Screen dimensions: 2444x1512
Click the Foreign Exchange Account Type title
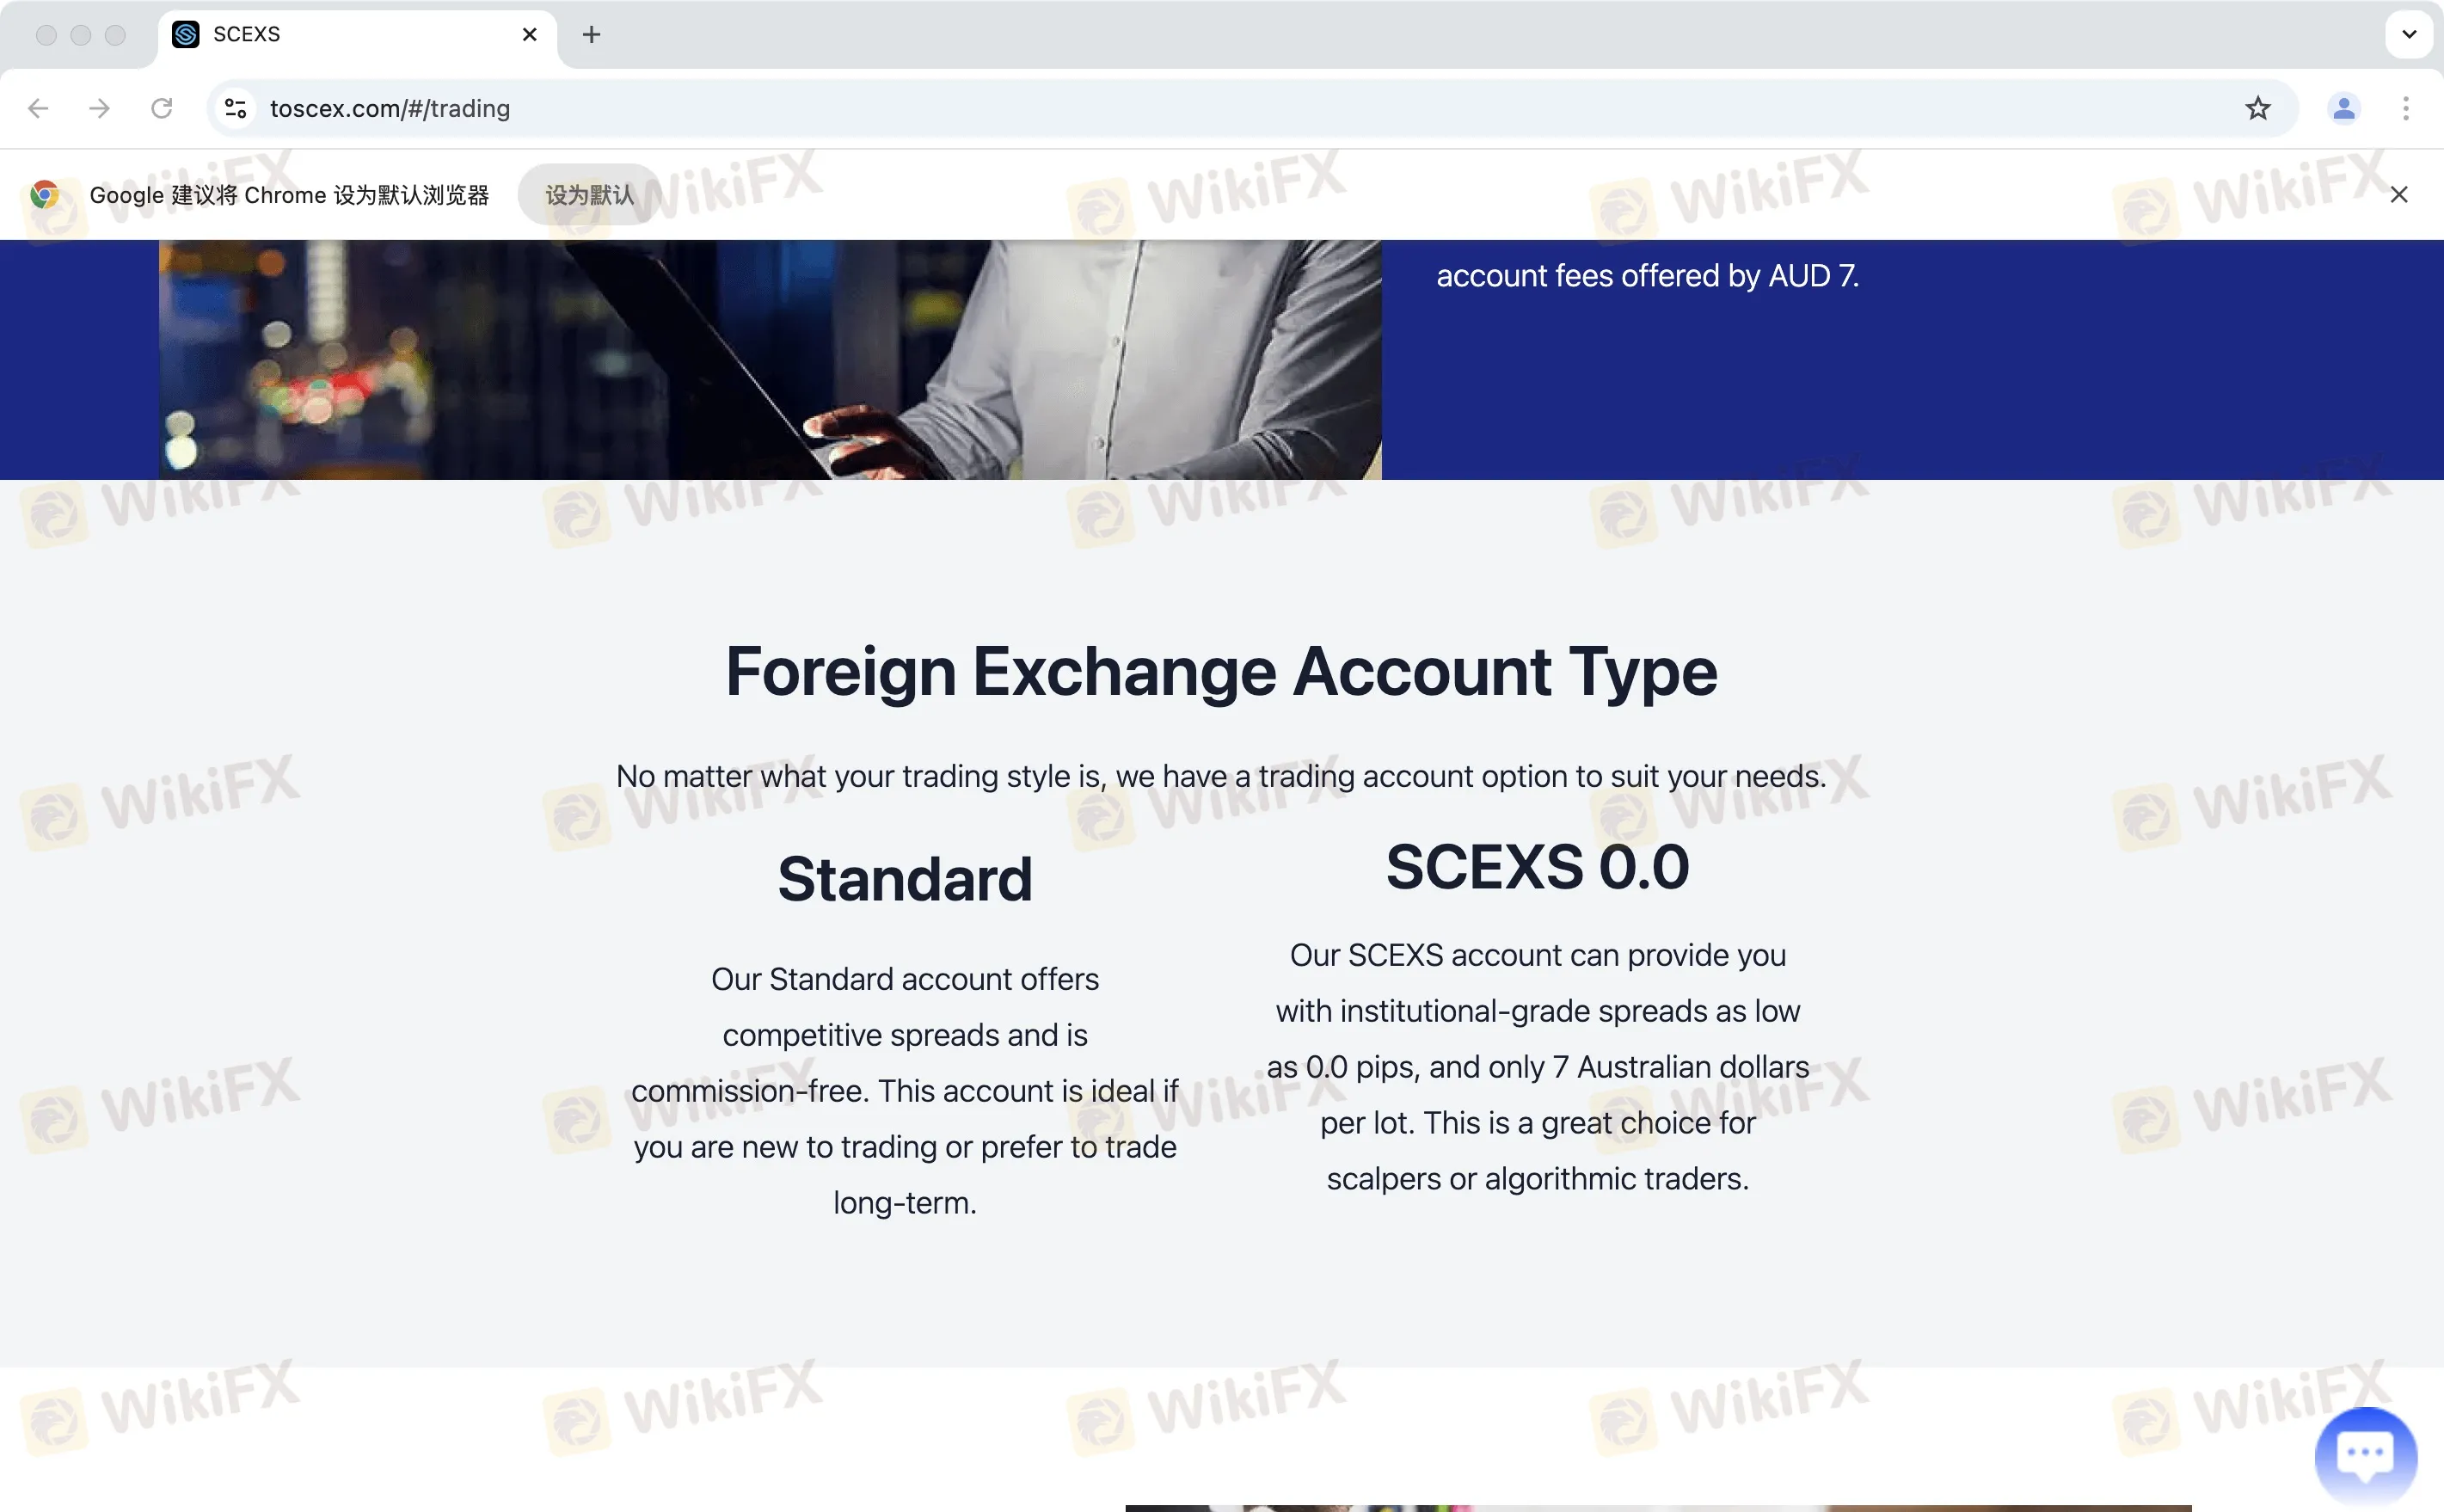[x=1221, y=671]
